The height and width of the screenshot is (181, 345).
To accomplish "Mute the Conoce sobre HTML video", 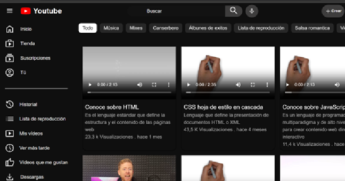I will tap(140, 85).
